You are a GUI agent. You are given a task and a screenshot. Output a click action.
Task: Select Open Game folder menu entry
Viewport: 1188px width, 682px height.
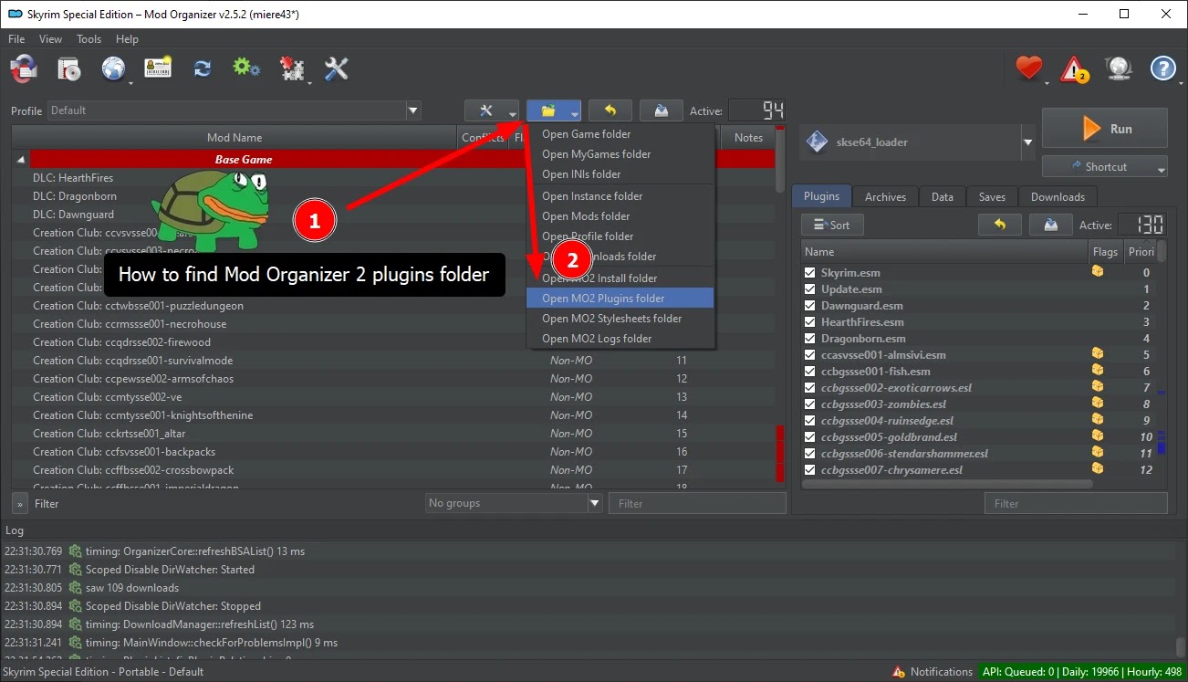[x=620, y=134]
